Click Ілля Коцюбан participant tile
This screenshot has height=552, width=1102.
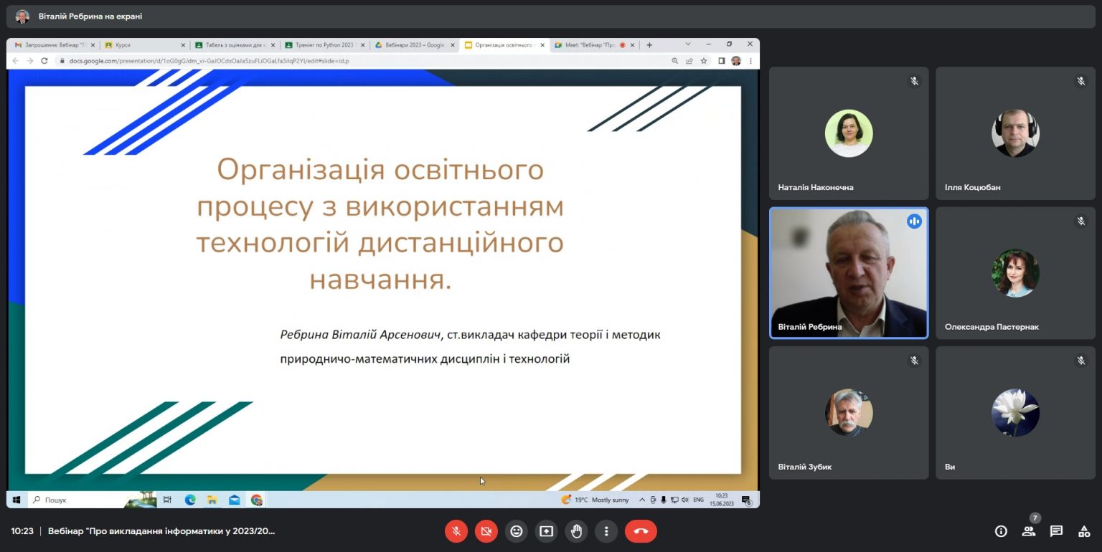(x=1015, y=134)
